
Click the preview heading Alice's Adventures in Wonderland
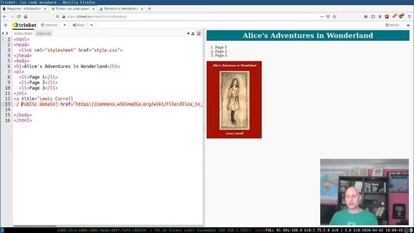(308, 36)
